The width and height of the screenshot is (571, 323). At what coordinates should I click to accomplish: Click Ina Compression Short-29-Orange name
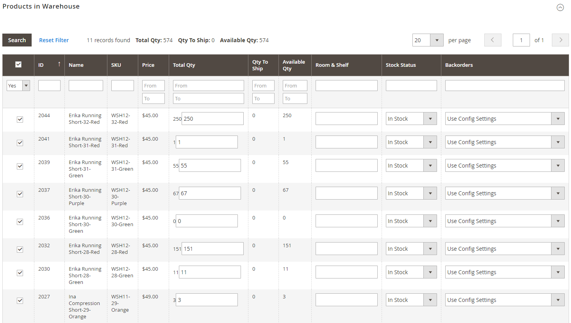point(84,307)
